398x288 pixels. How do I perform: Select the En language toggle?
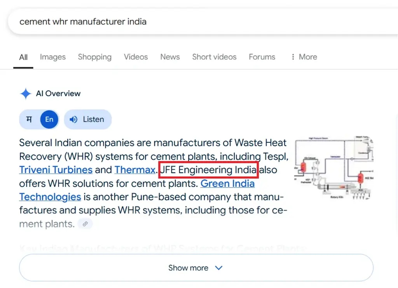(x=49, y=119)
